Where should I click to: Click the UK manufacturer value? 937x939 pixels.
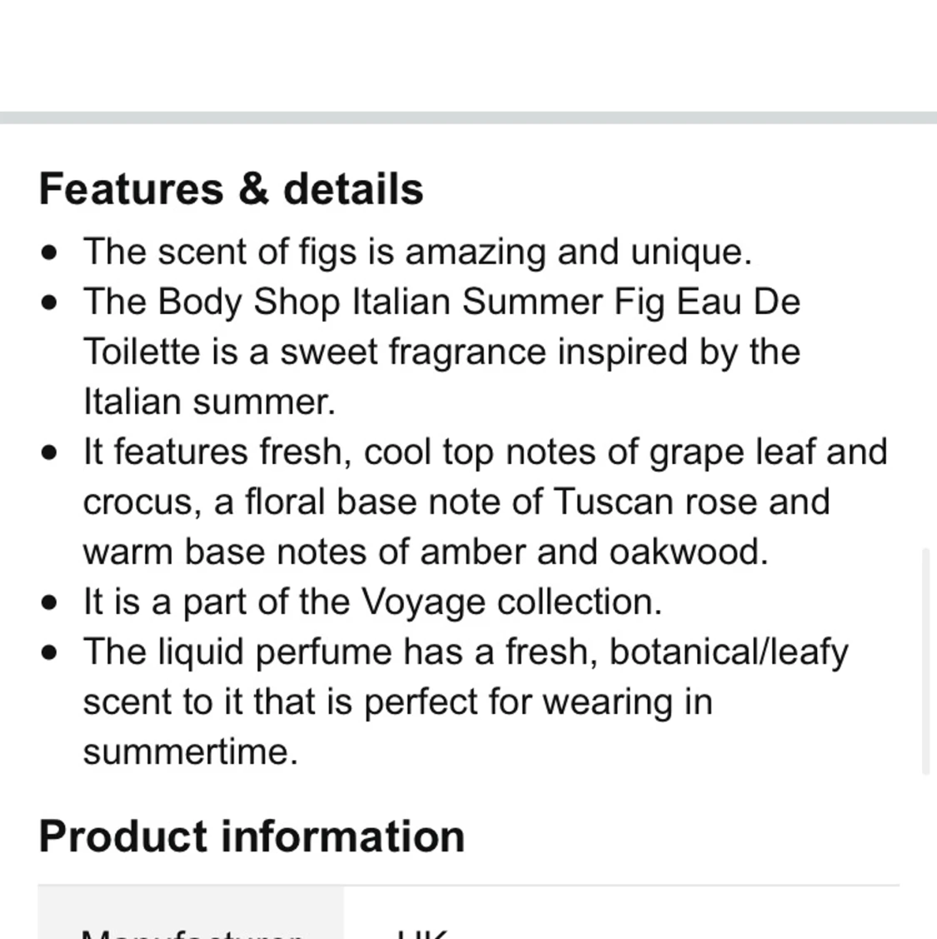(423, 933)
